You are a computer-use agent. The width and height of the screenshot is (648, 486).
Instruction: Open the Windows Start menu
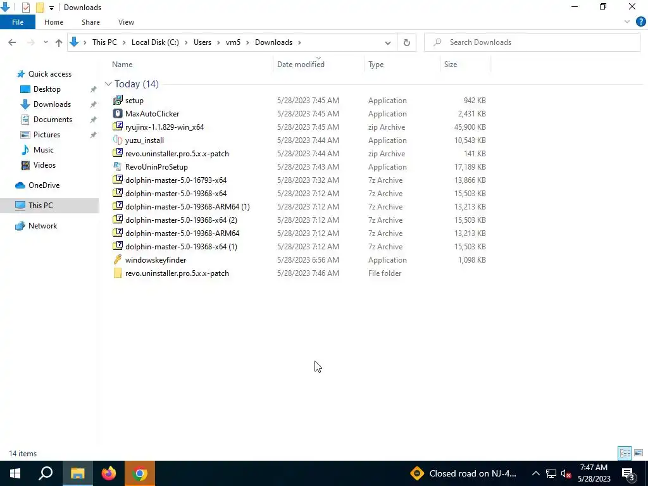15,473
